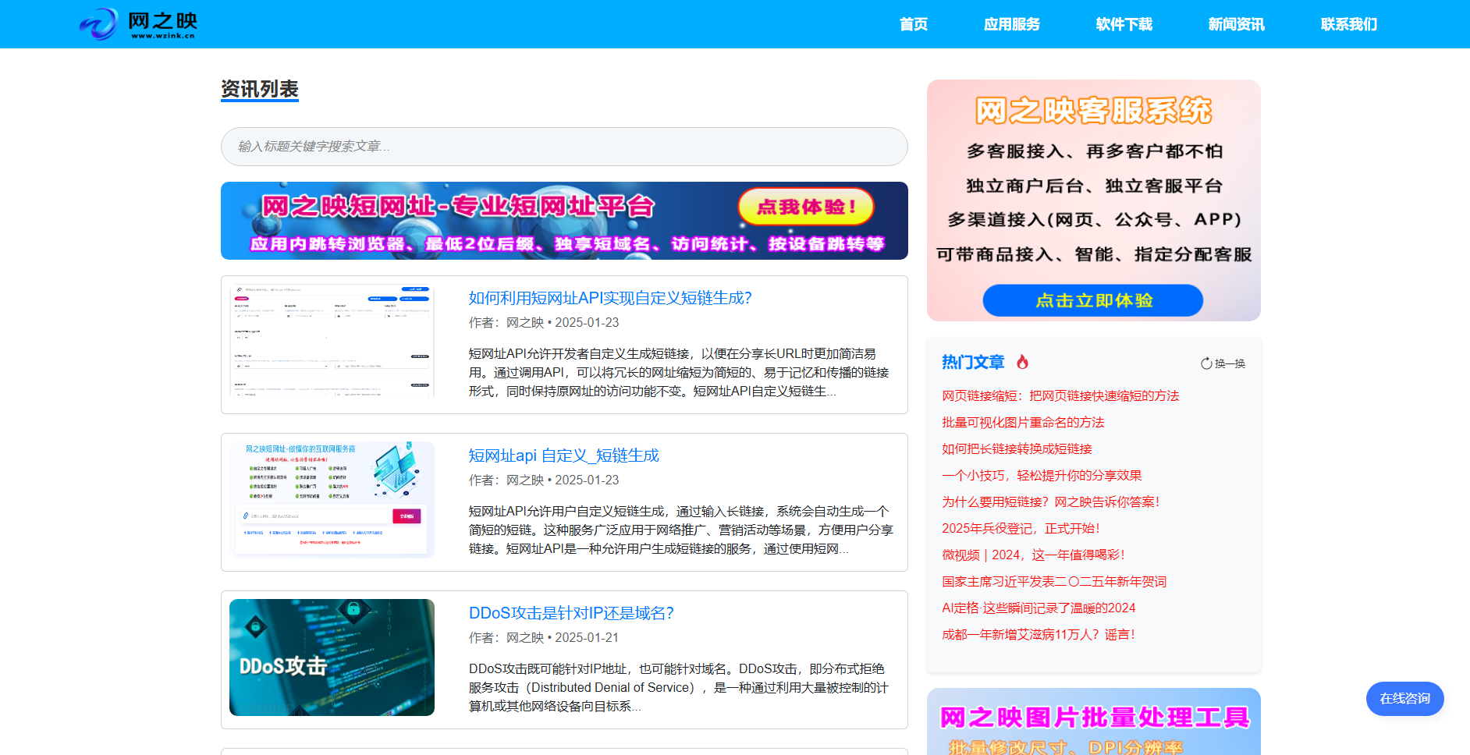The width and height of the screenshot is (1470, 755).
Task: Click the 网之映 logo in the header
Action: [138, 24]
